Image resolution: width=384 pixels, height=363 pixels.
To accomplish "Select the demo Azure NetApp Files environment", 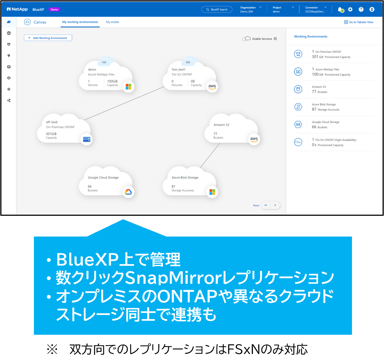I will (106, 76).
